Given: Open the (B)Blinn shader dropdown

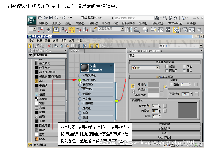Looking at the screenshot, I should tap(157, 67).
